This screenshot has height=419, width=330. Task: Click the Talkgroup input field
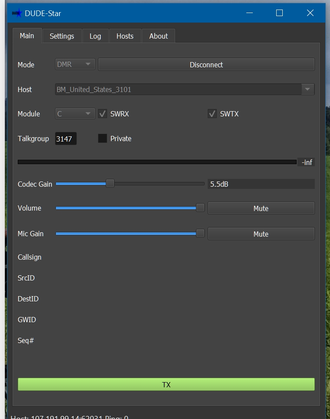click(x=65, y=139)
